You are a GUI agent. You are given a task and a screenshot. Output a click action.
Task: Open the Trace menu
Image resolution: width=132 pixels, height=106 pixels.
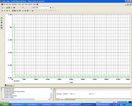click(x=19, y=4)
